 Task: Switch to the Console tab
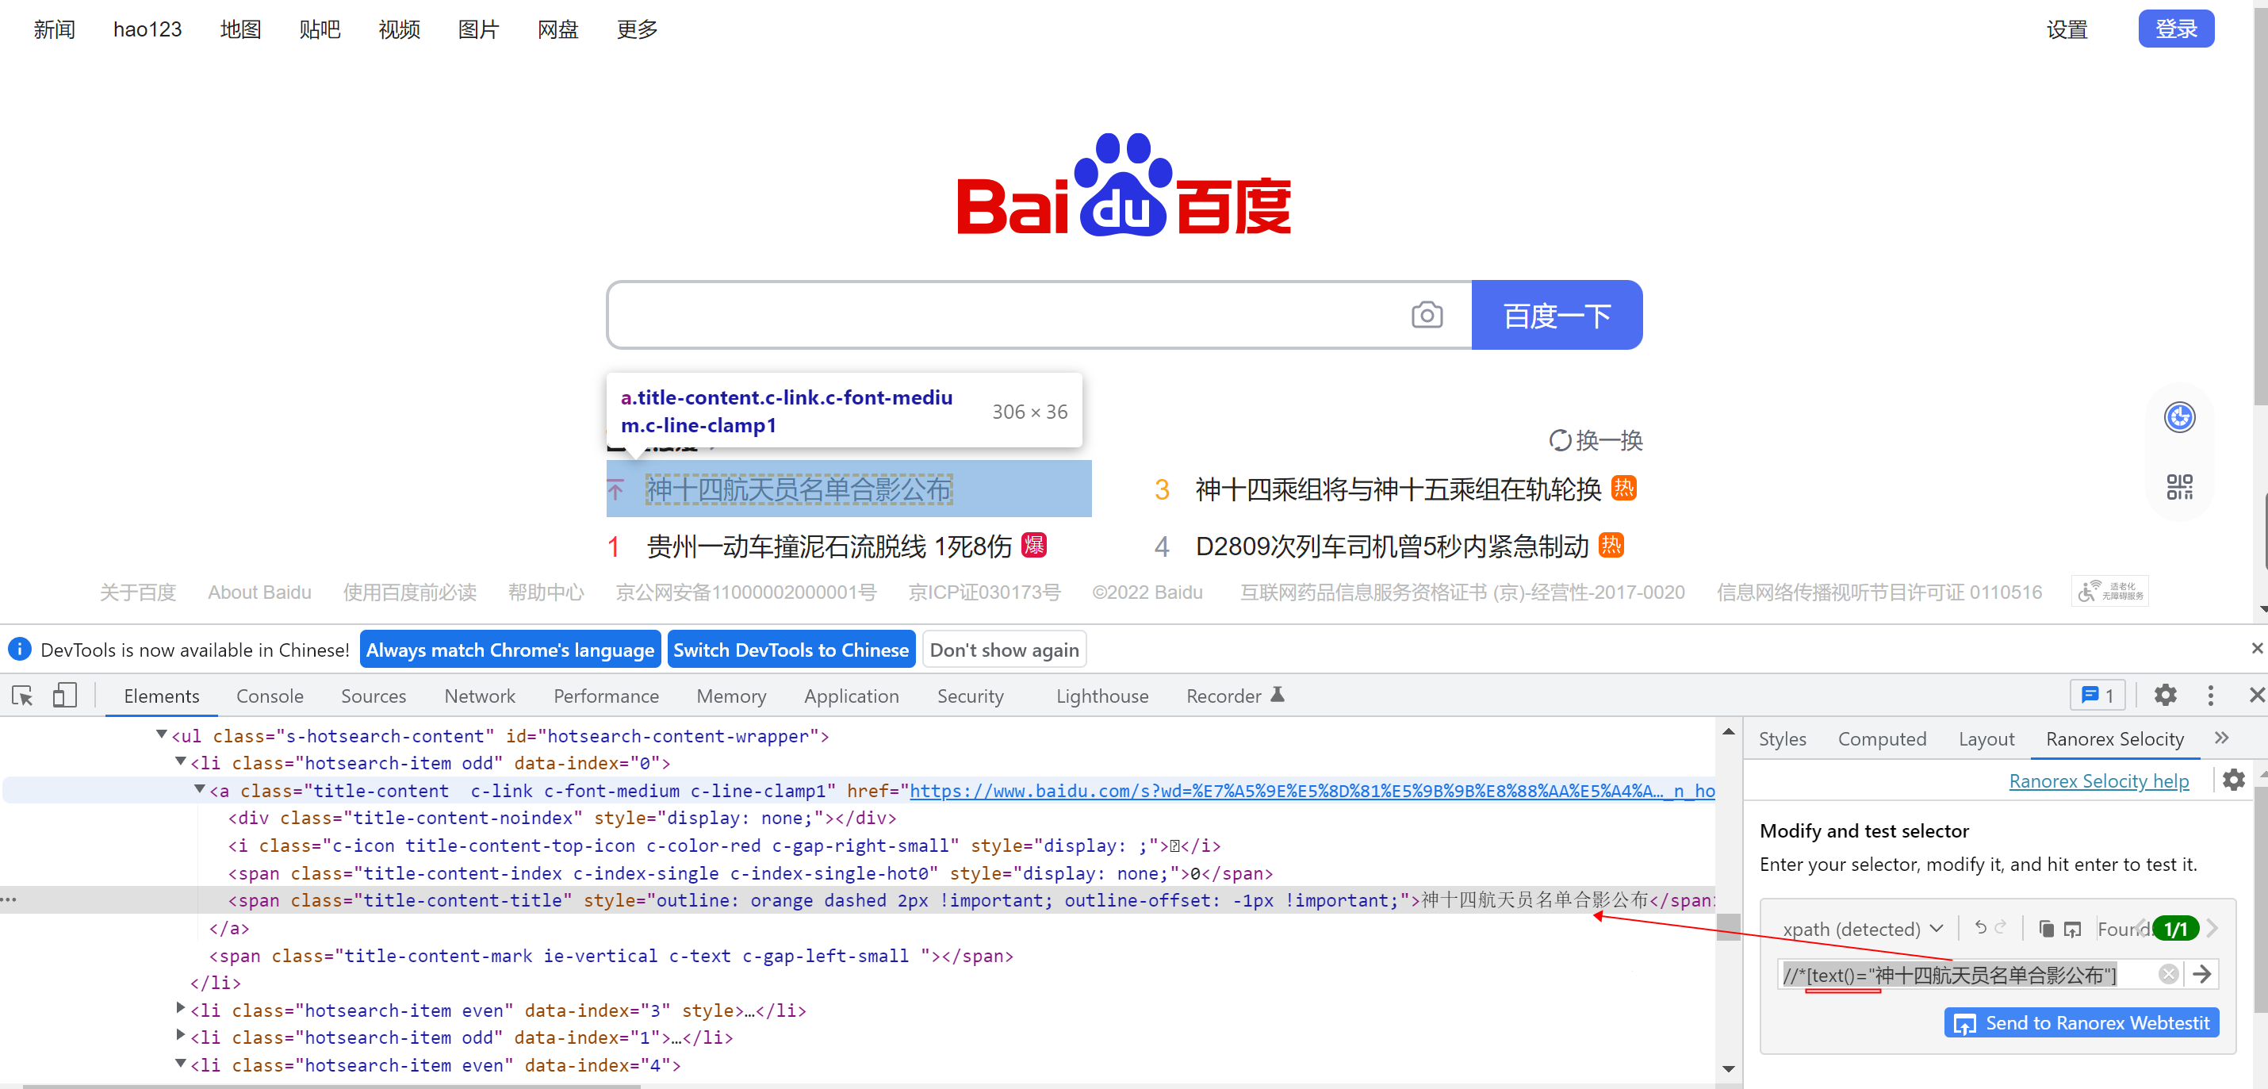(x=270, y=696)
